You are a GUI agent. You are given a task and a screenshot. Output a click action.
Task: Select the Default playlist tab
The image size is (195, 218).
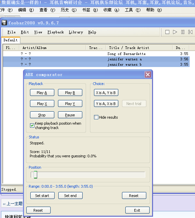(x=11, y=40)
